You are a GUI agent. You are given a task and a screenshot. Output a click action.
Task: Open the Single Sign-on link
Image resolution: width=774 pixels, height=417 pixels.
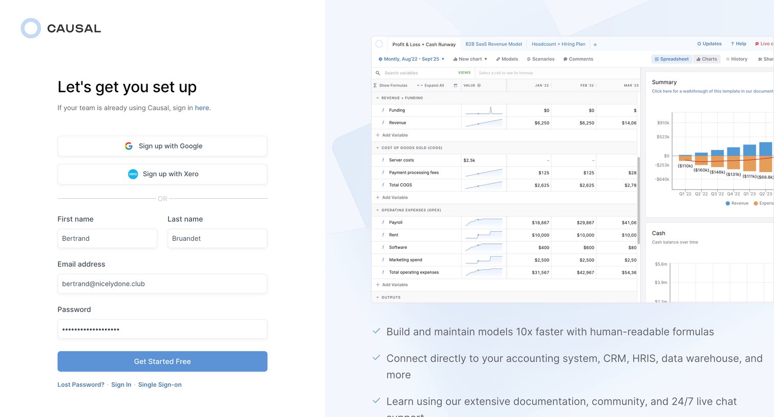coord(160,385)
